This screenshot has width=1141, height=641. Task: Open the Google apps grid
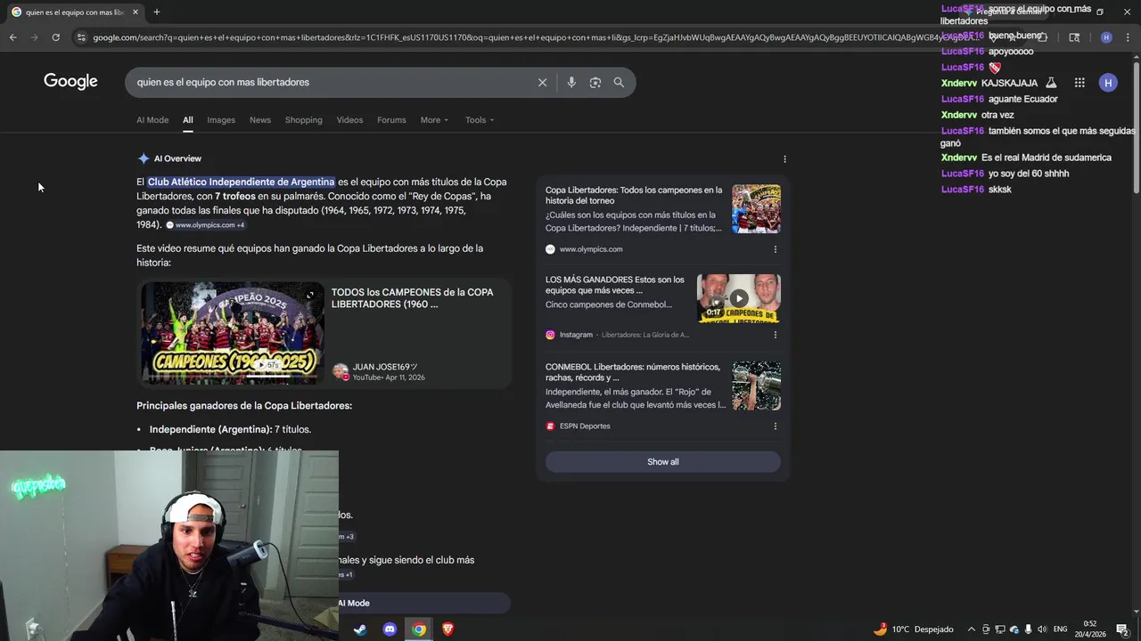tap(1079, 83)
